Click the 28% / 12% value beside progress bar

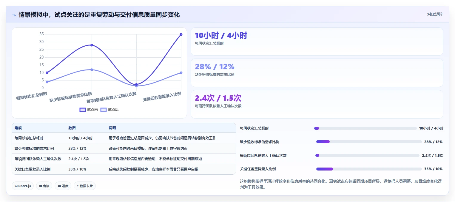433,142
